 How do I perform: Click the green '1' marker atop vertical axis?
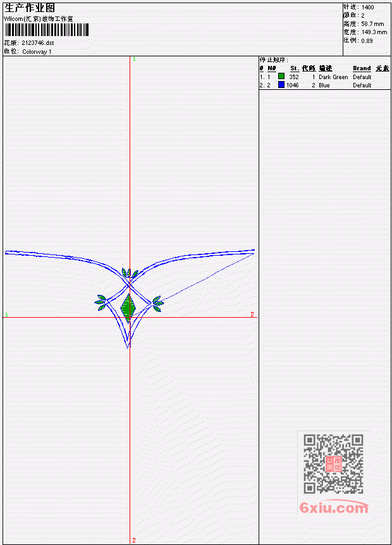coord(135,59)
